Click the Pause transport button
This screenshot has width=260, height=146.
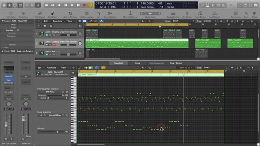[78, 5]
